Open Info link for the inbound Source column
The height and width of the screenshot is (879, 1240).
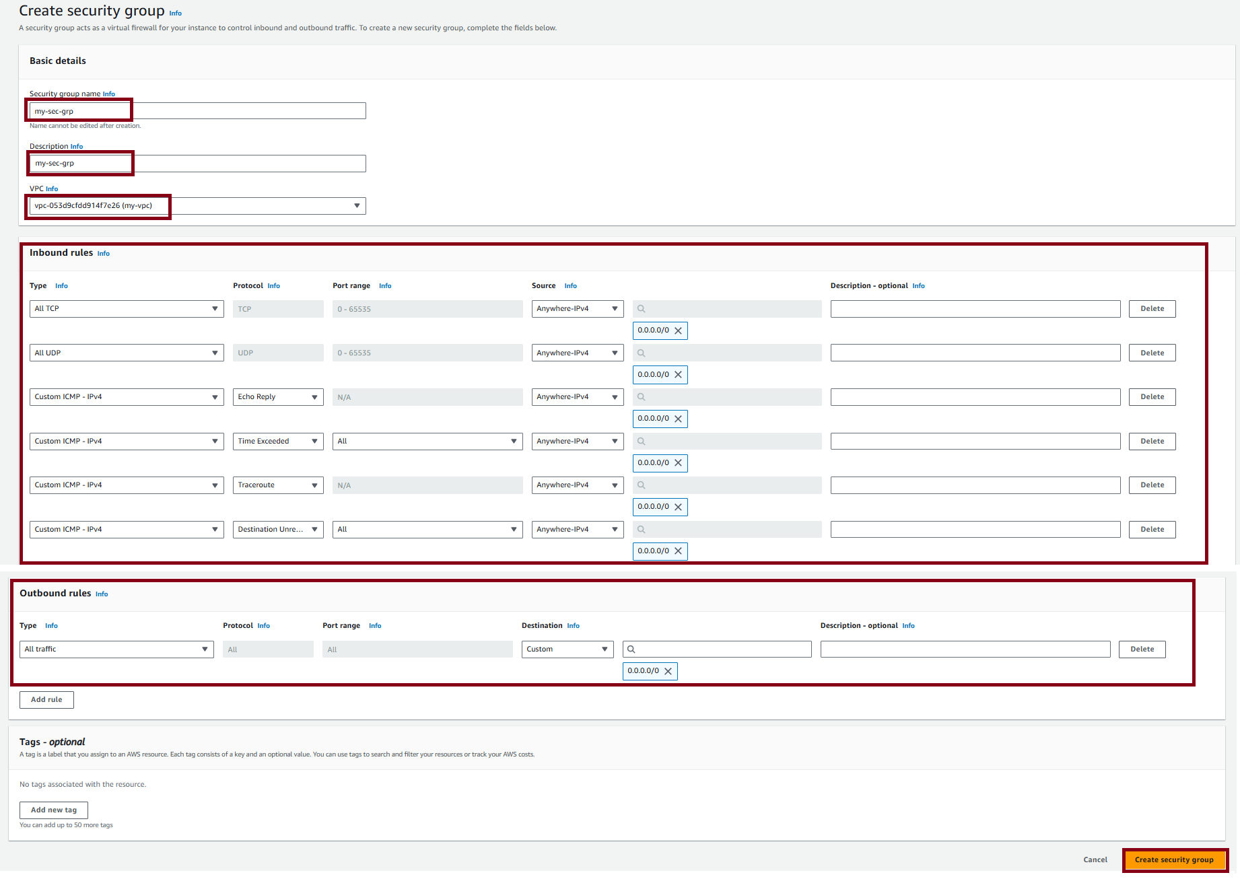(x=570, y=286)
